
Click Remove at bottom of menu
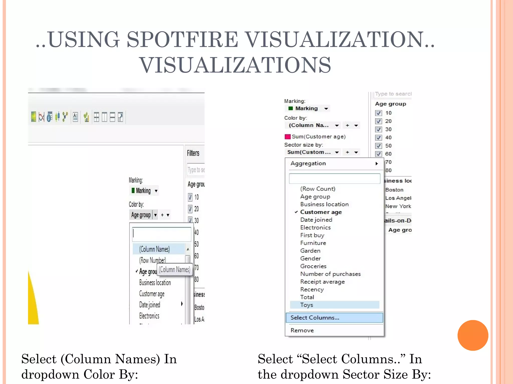302,330
